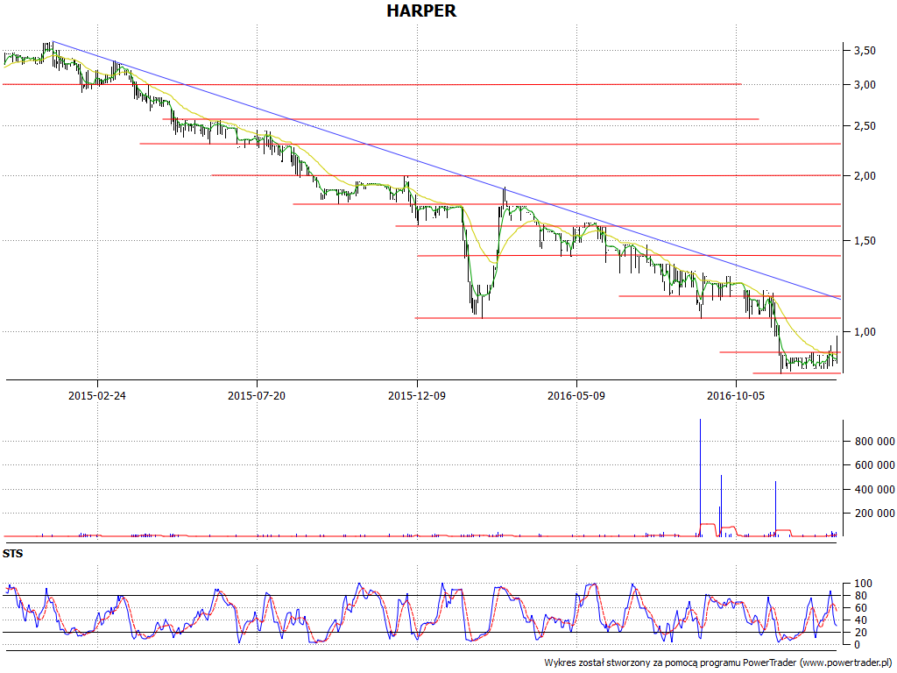Click the 600 000 volume axis label
Viewport: 897px width, 673px height.
pos(875,465)
